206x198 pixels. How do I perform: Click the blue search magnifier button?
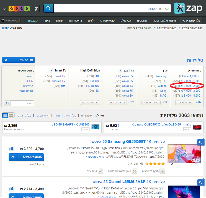coord(48,8)
